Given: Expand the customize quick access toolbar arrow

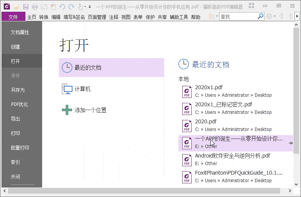Looking at the screenshot, I should 90,7.
